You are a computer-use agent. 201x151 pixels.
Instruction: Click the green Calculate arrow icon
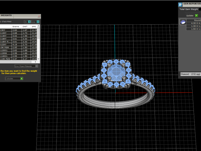pyautogui.click(x=22, y=78)
